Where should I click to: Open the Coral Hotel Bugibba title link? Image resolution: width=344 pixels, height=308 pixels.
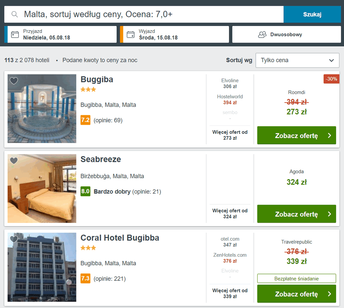tap(120, 238)
